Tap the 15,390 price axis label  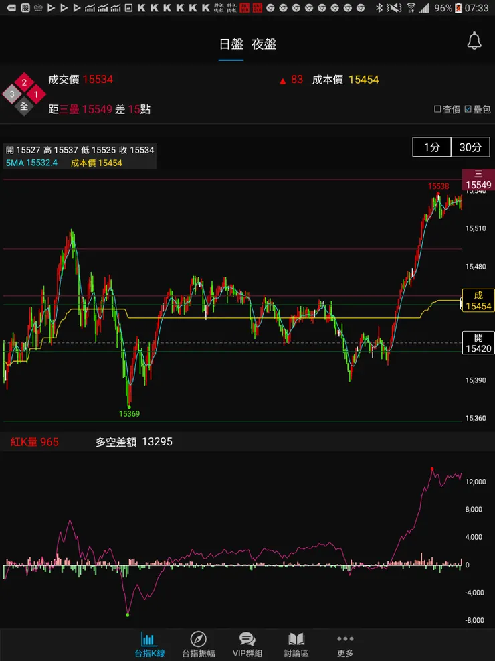pos(475,380)
